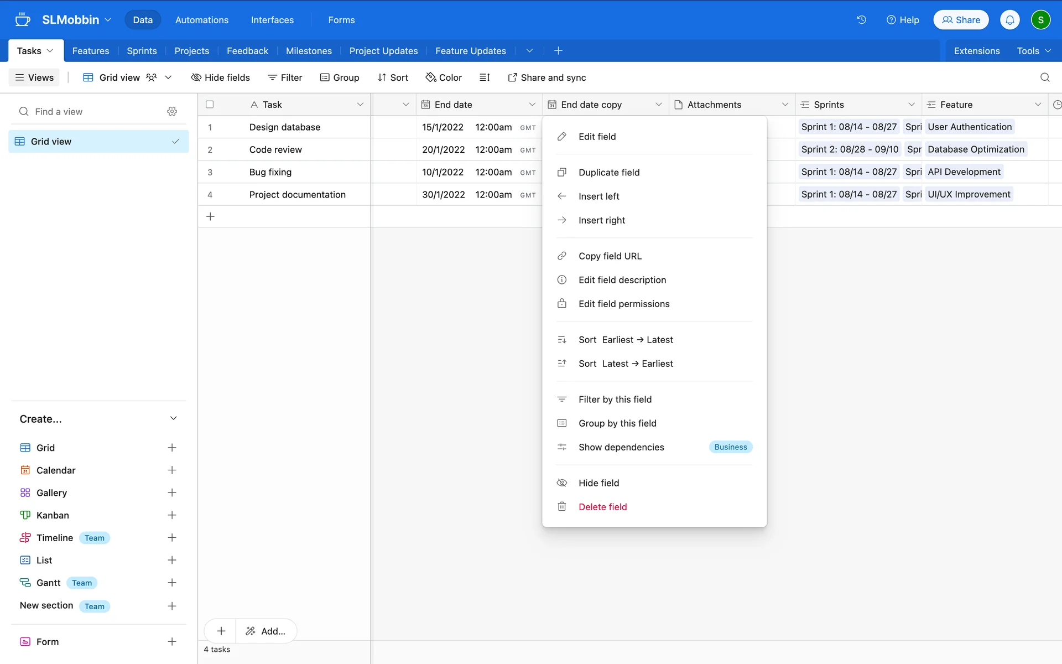Open notifications bell icon
Viewport: 1062px width, 664px height.
1009,20
